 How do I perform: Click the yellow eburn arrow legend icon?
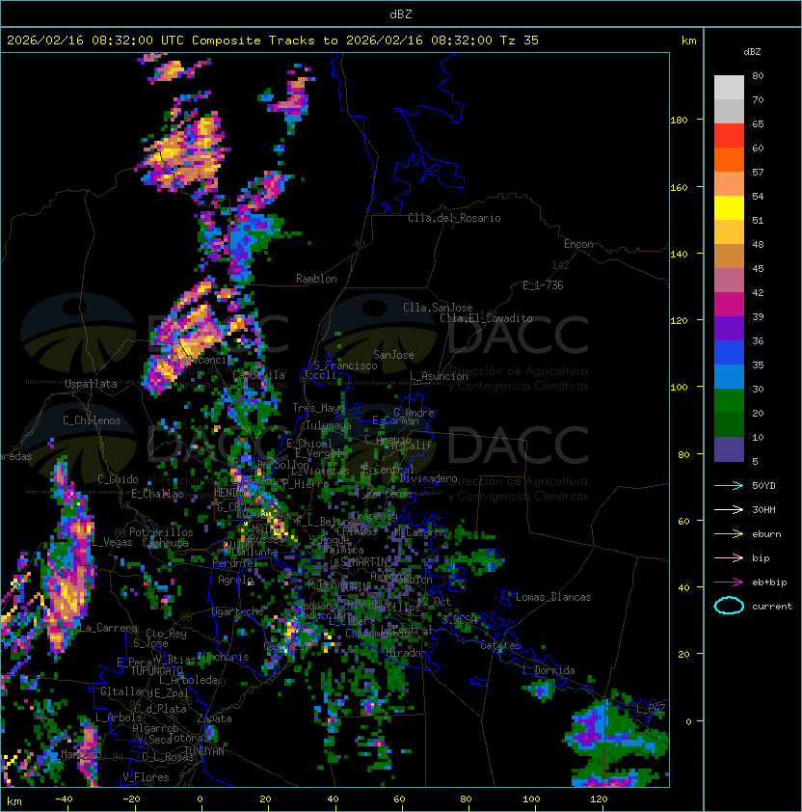[729, 534]
